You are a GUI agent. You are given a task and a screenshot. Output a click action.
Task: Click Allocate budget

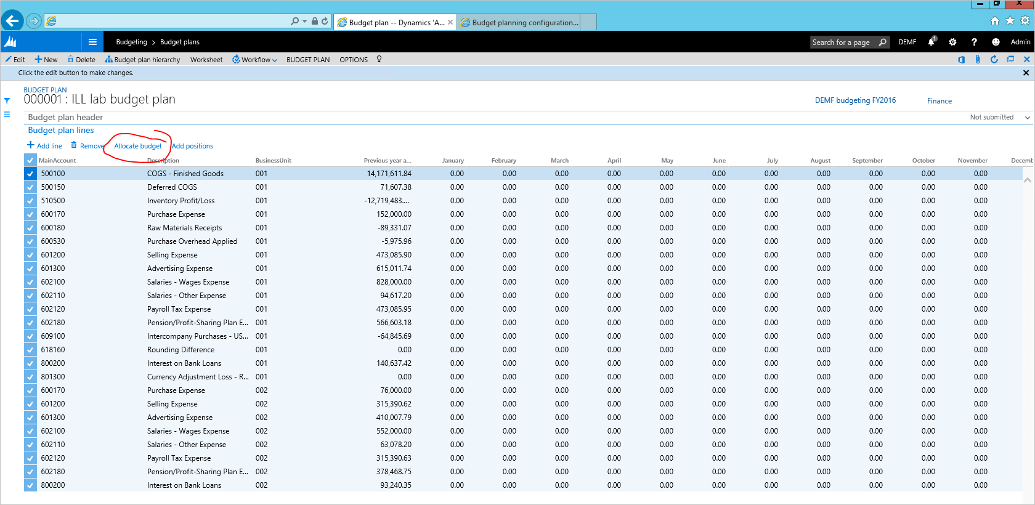click(x=138, y=146)
